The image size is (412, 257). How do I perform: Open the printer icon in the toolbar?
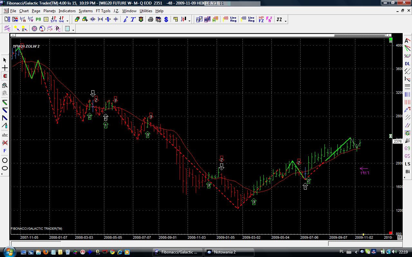pyautogui.click(x=150, y=20)
